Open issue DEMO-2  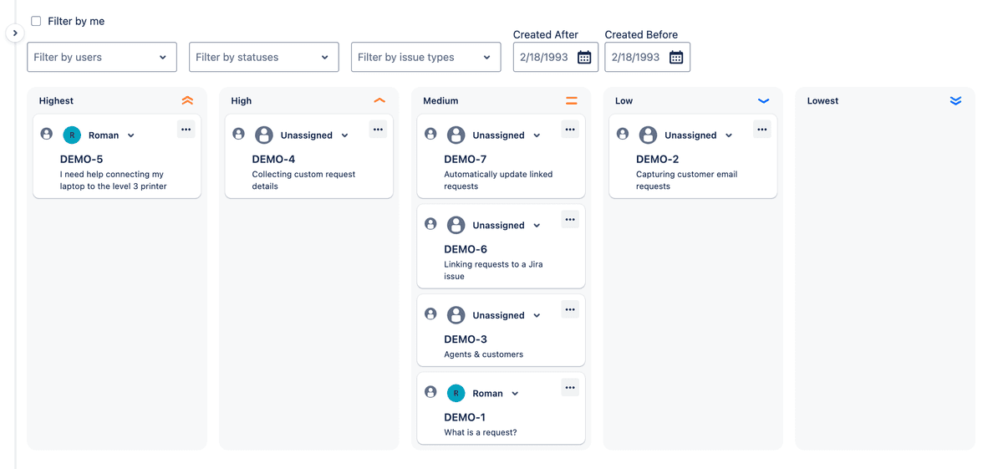click(x=658, y=159)
